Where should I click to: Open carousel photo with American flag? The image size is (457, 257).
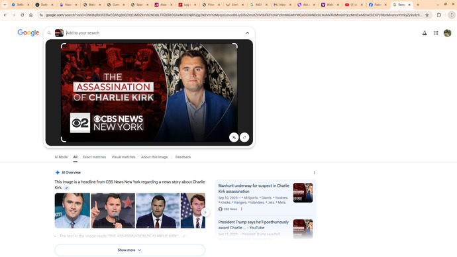tap(193, 211)
